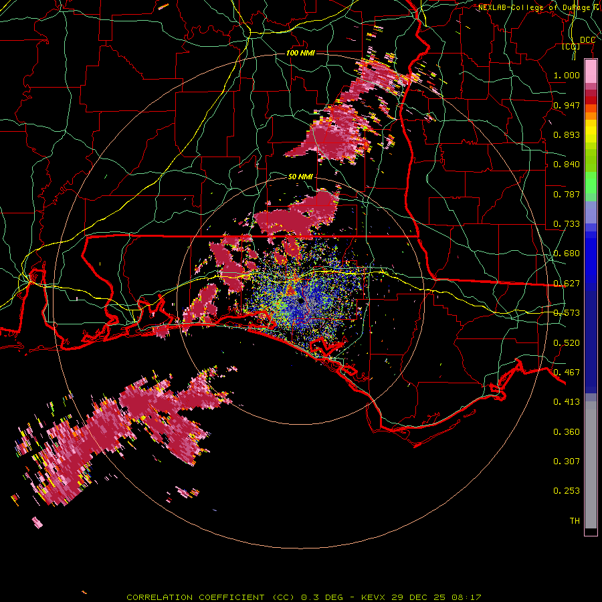Select the 0.947 scale value
This screenshot has width=602, height=602.
click(x=567, y=105)
